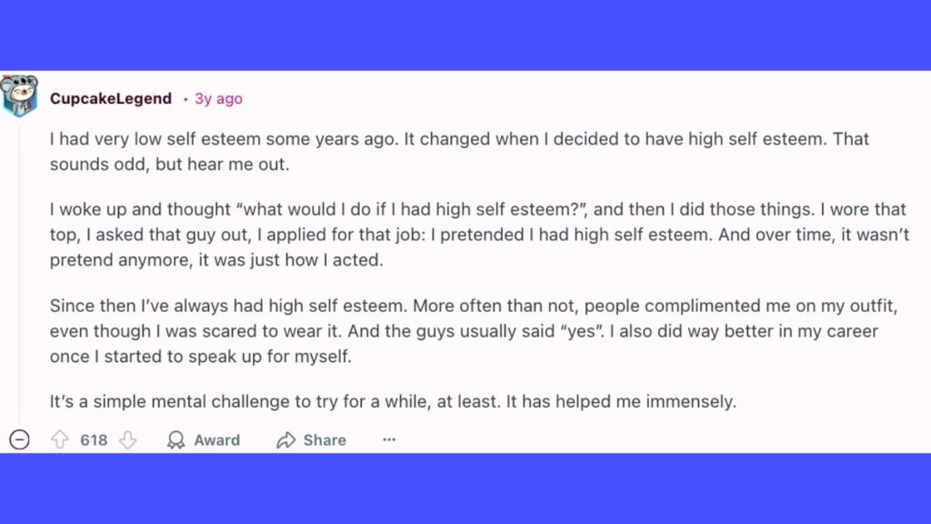Click the blue banner below the comment

pyautogui.click(x=465, y=489)
